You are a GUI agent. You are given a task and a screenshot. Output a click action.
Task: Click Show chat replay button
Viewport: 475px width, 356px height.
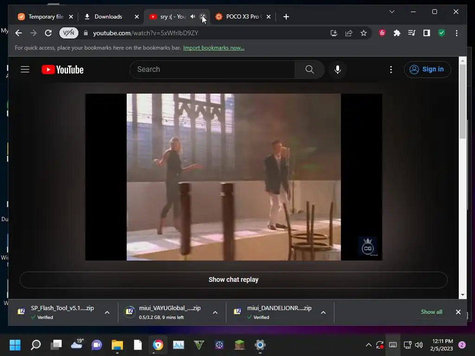click(233, 280)
